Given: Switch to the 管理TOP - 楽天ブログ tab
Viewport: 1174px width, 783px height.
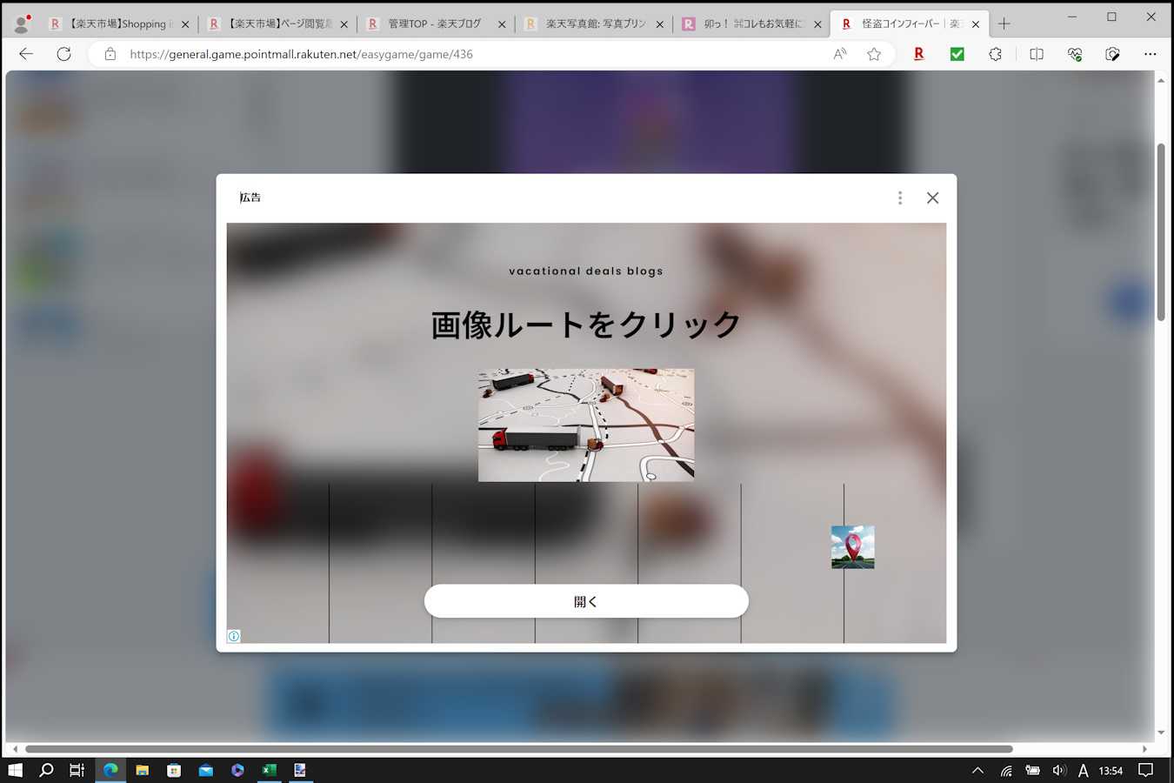Looking at the screenshot, I should pyautogui.click(x=433, y=24).
